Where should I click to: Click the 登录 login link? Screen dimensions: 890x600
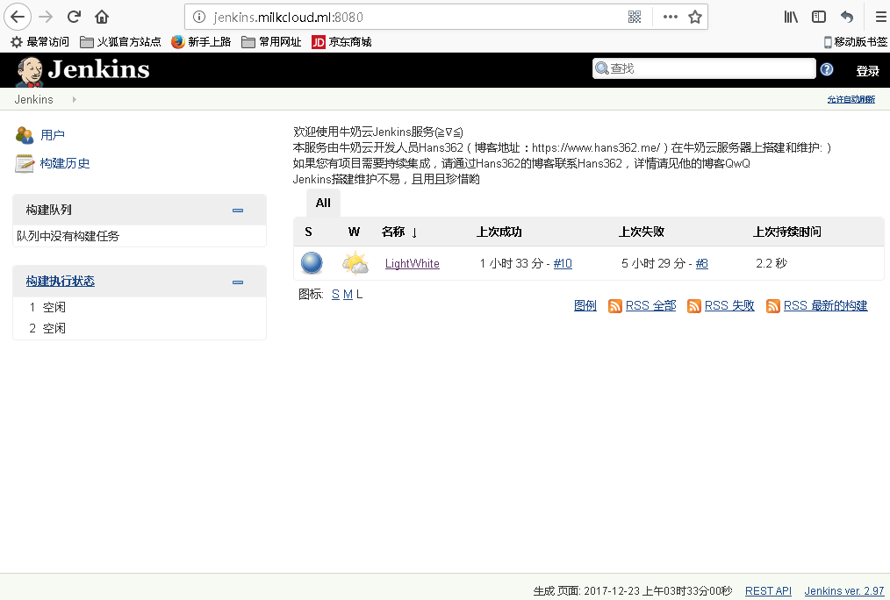(x=868, y=71)
